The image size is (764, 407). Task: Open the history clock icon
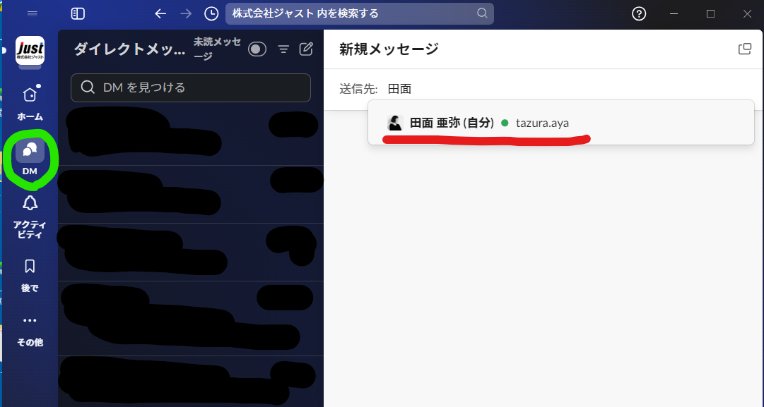(x=211, y=13)
